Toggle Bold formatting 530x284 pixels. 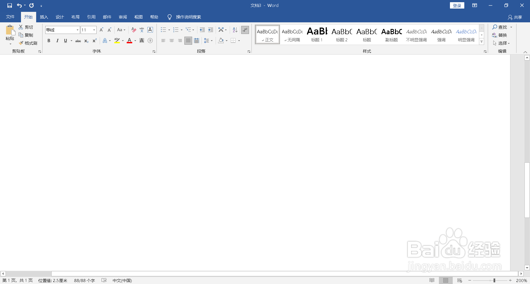point(49,41)
